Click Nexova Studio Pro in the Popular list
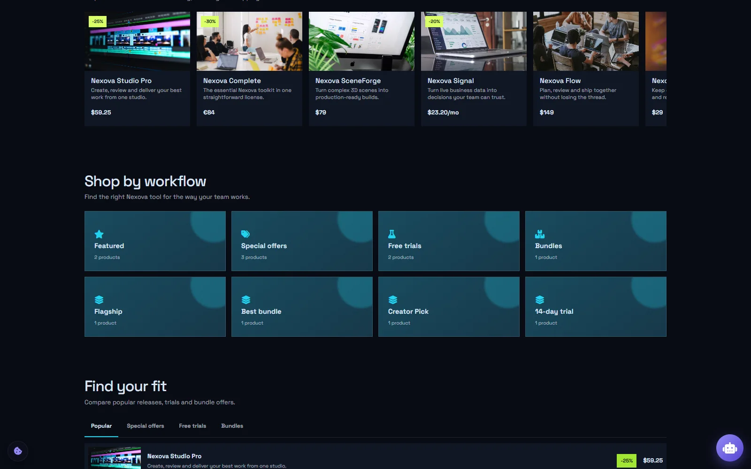 [174, 456]
